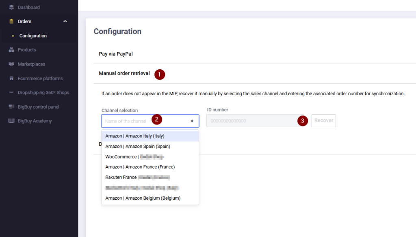416x237 pixels.
Task: Click the BigBuy control panel icon
Action: [11, 107]
